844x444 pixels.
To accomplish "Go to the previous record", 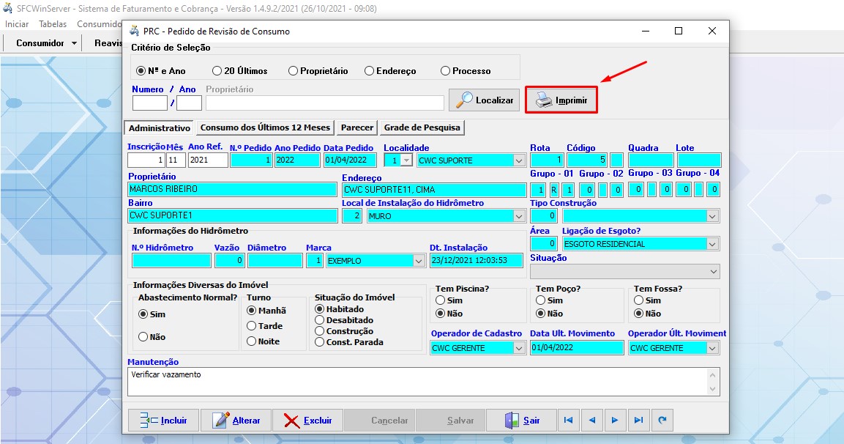I will (x=591, y=421).
